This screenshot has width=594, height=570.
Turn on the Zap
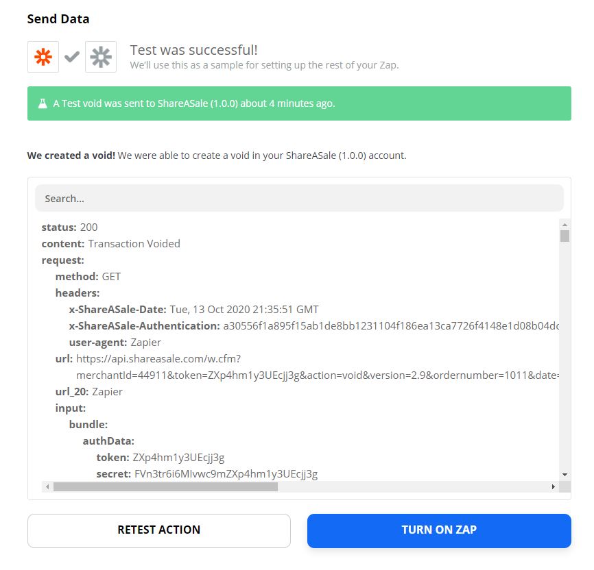(439, 530)
